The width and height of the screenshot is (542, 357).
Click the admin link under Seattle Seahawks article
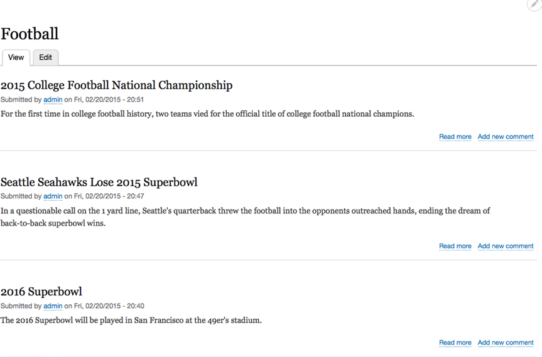point(53,196)
